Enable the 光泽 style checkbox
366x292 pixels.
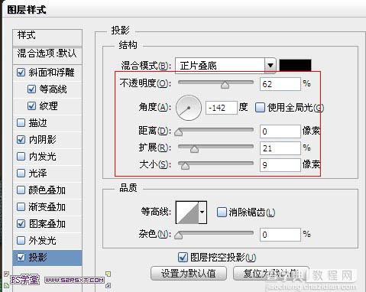21,174
